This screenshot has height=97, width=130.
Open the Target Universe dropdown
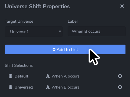coord(34,32)
